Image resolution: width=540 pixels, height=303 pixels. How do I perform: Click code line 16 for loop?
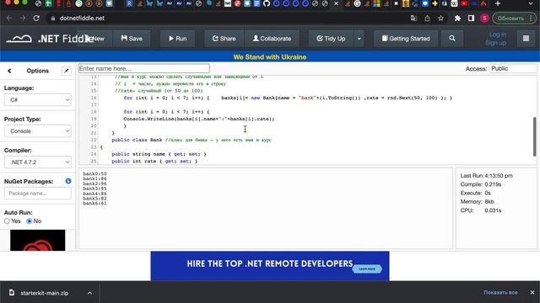click(288, 98)
